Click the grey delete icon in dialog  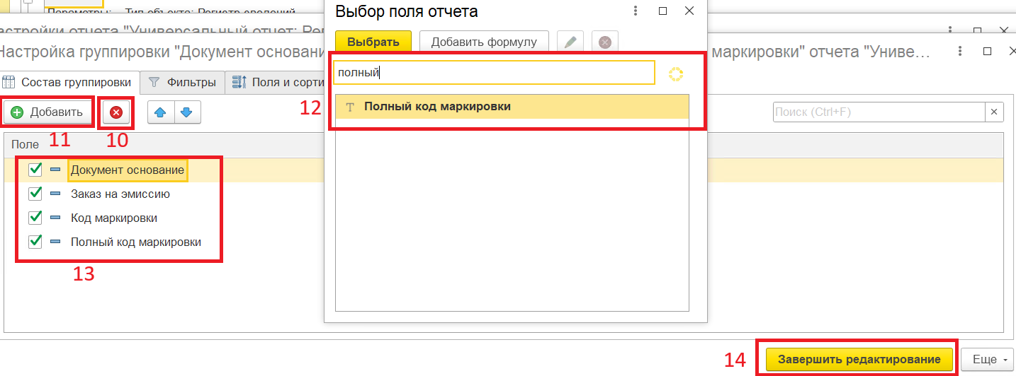point(604,42)
